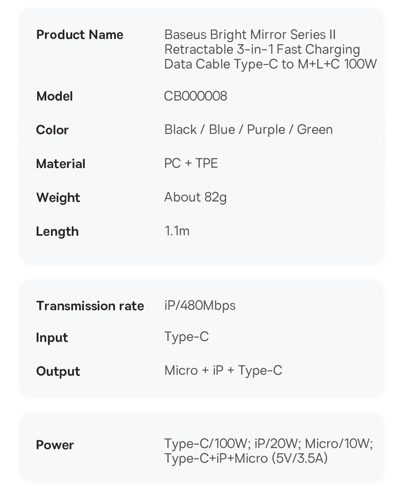
Task: Select the iP/480Mbps value
Action: click(x=200, y=305)
